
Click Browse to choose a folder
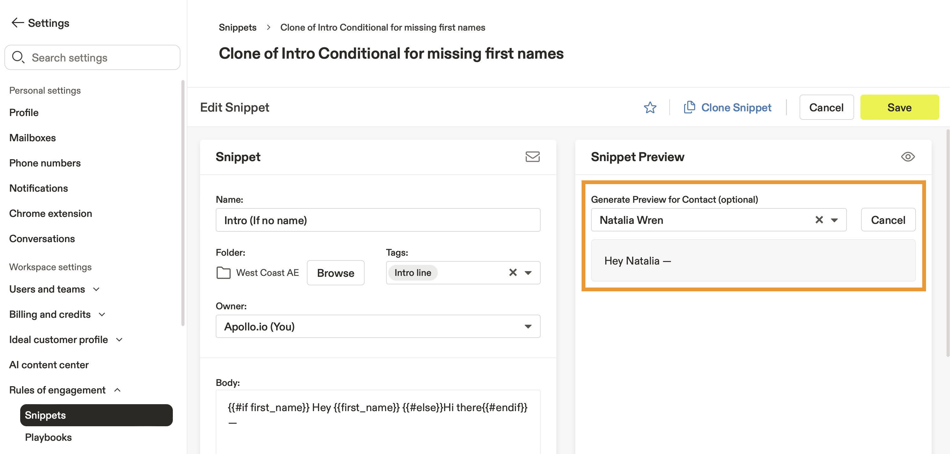tap(335, 273)
